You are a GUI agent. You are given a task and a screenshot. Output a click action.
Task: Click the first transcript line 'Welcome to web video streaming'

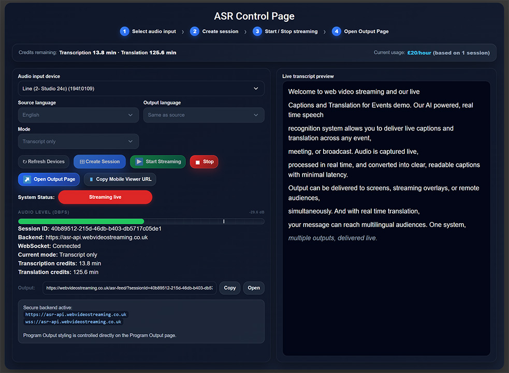354,92
